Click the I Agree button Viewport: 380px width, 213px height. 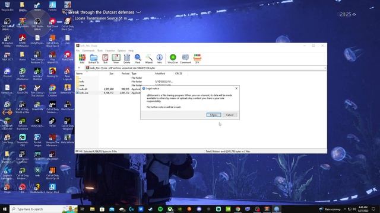point(214,115)
